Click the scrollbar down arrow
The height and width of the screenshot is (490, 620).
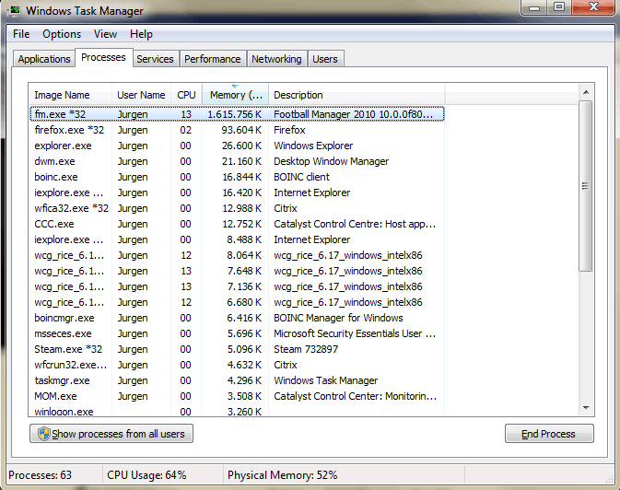(586, 408)
